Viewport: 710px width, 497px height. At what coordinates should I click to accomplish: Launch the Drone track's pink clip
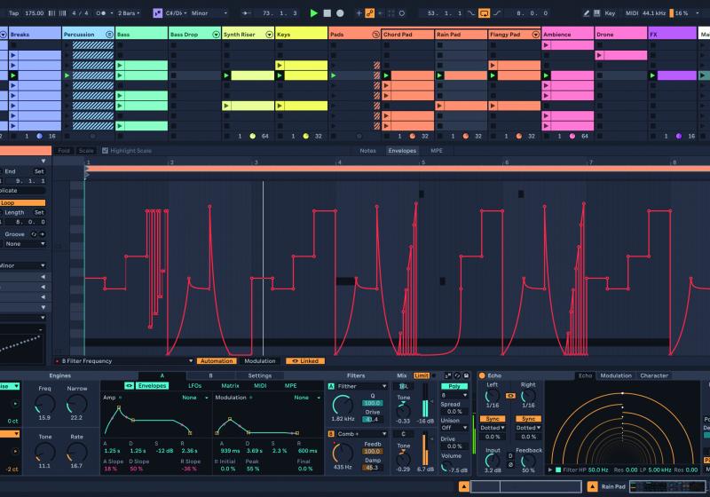coord(600,55)
